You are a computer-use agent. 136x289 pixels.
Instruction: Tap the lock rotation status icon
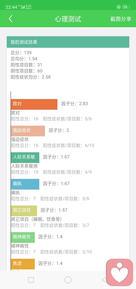[119, 7]
